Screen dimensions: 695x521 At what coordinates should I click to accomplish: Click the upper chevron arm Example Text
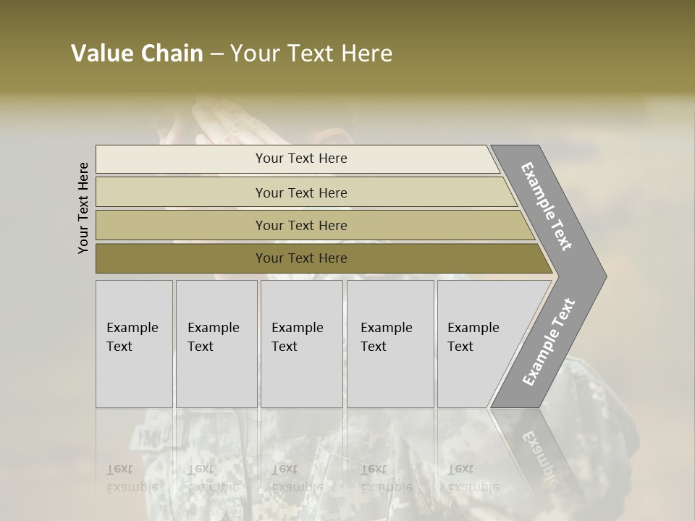(547, 206)
